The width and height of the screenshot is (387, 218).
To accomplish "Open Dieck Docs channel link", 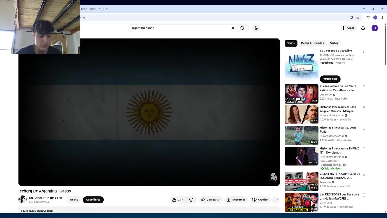I will click(326, 203).
